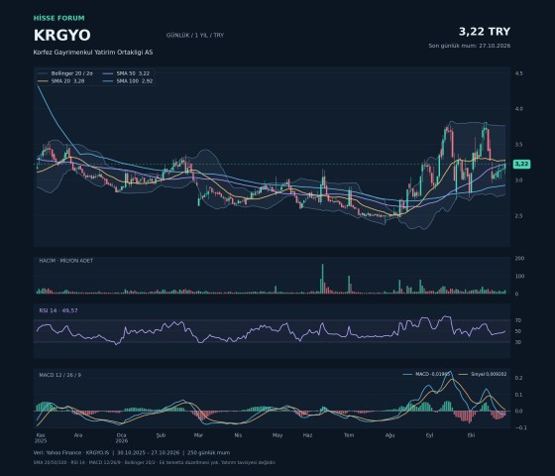The image size is (555, 476).
Task: Click the Eyl month axis label
Action: click(429, 435)
